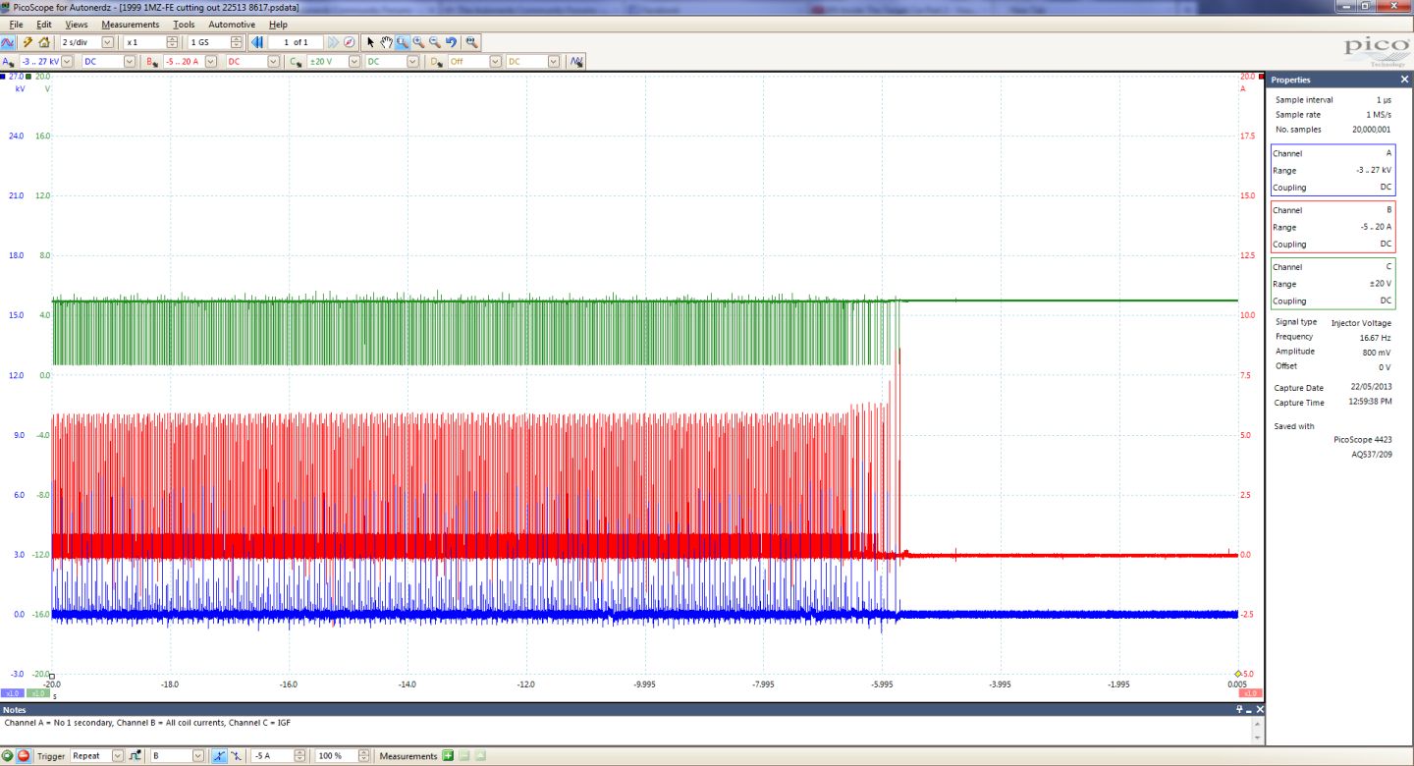Select the Scope mode waveform icon

pyautogui.click(x=8, y=42)
